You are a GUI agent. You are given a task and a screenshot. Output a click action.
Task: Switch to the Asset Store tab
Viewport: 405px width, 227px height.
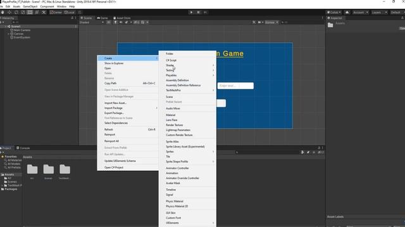(121, 18)
